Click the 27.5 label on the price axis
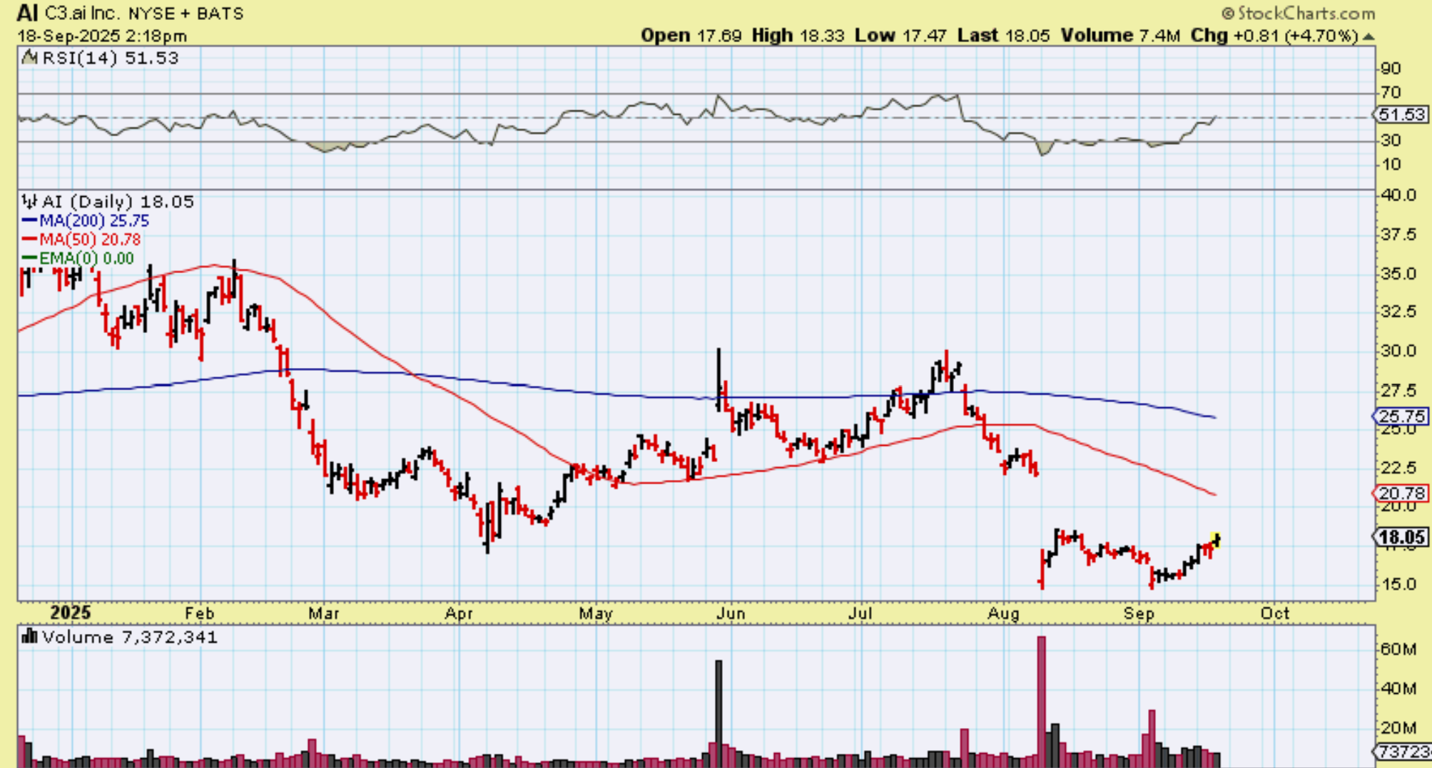 (x=1398, y=390)
